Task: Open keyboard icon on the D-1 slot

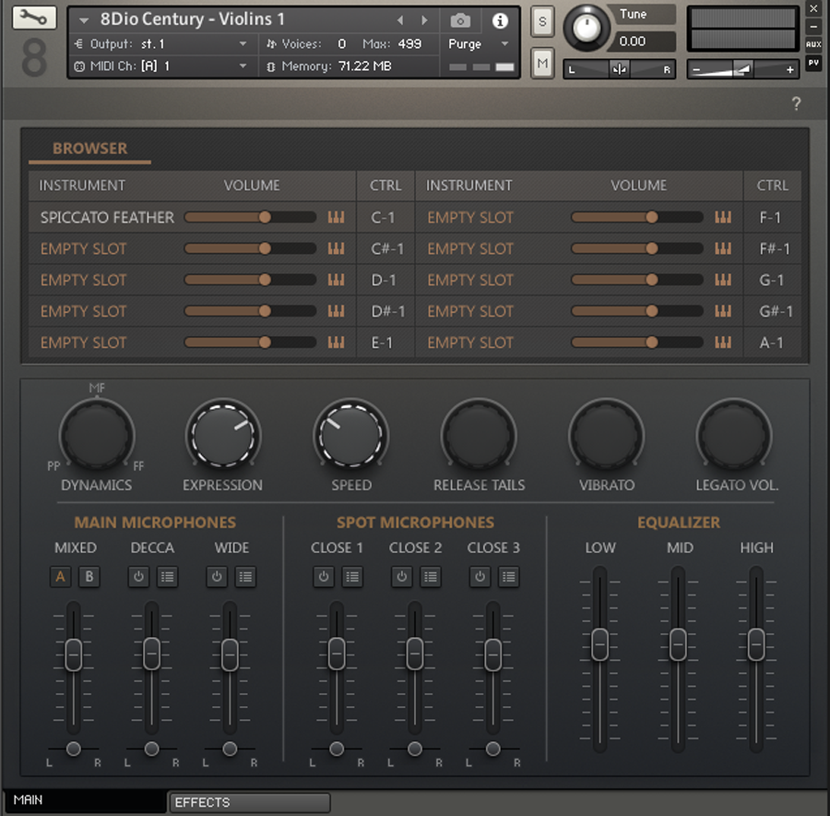Action: click(336, 280)
